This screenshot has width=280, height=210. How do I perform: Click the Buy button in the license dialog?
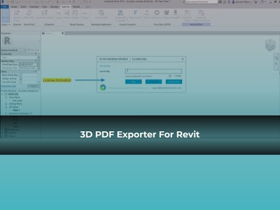134,82
